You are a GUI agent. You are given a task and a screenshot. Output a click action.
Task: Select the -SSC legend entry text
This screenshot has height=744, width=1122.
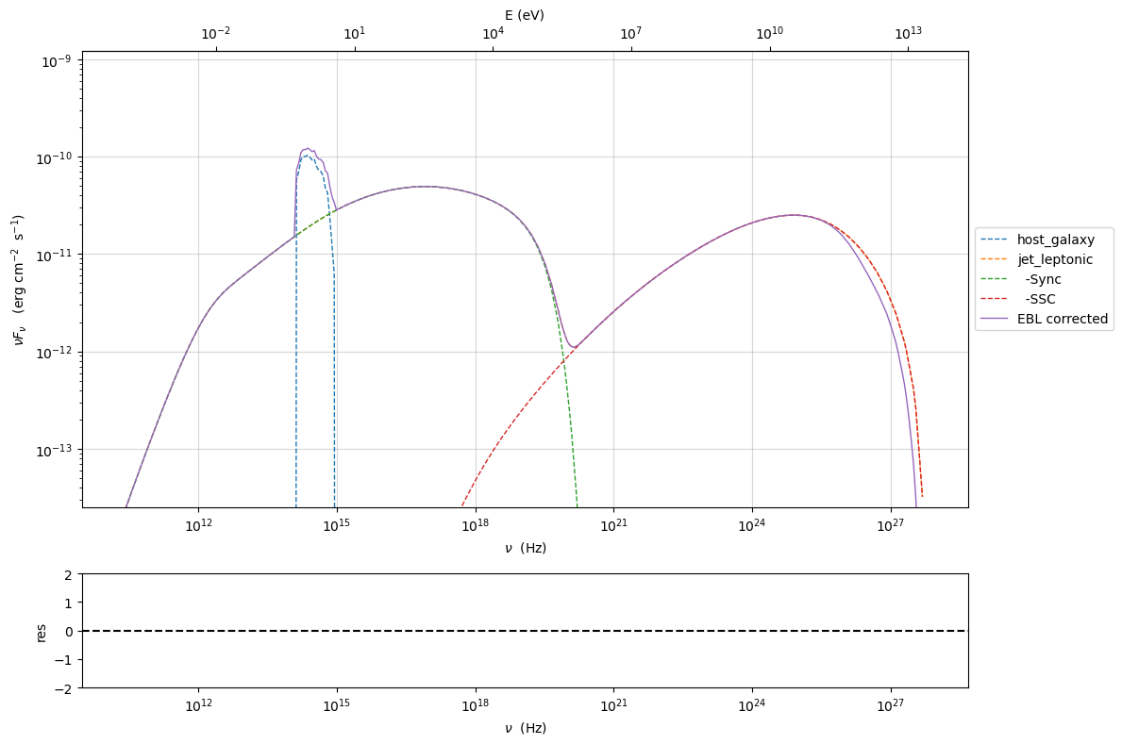(x=1045, y=299)
